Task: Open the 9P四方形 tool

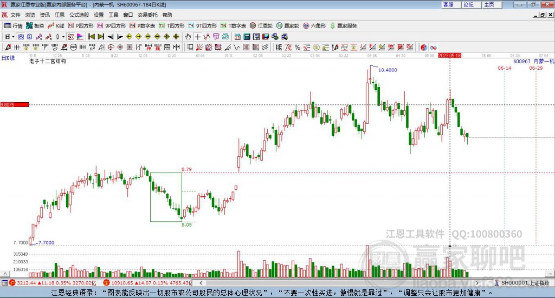Action: click(112, 26)
